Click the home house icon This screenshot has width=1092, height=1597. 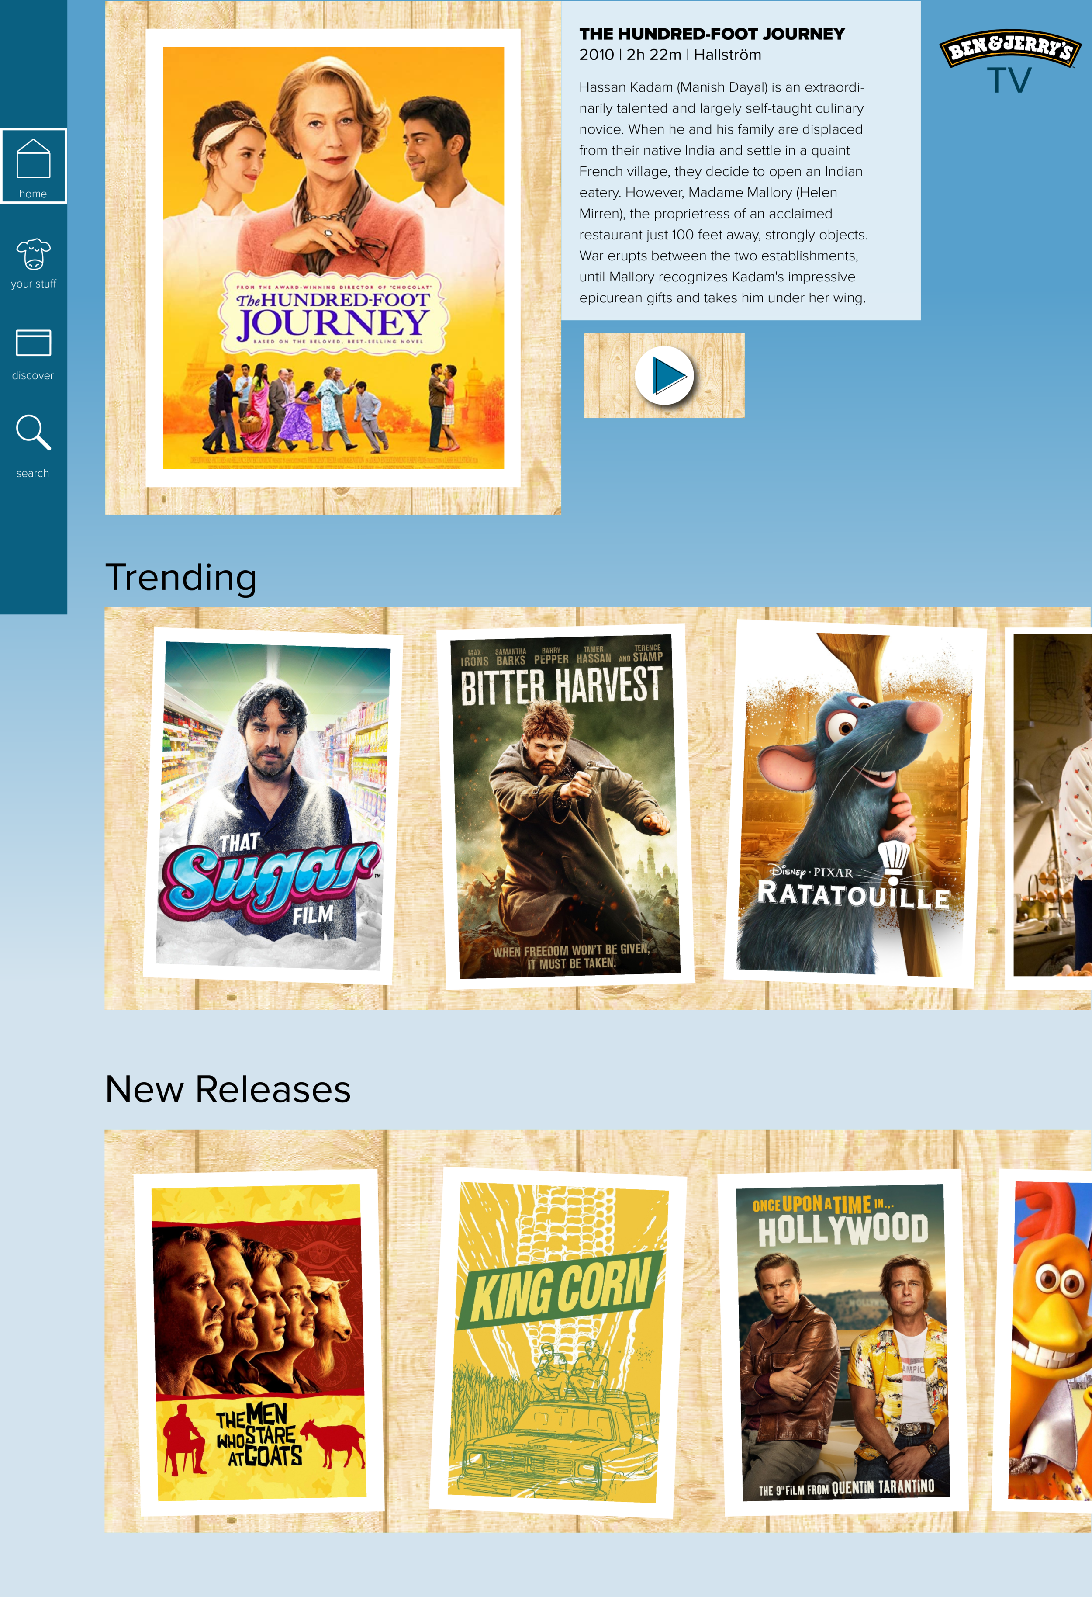click(33, 158)
